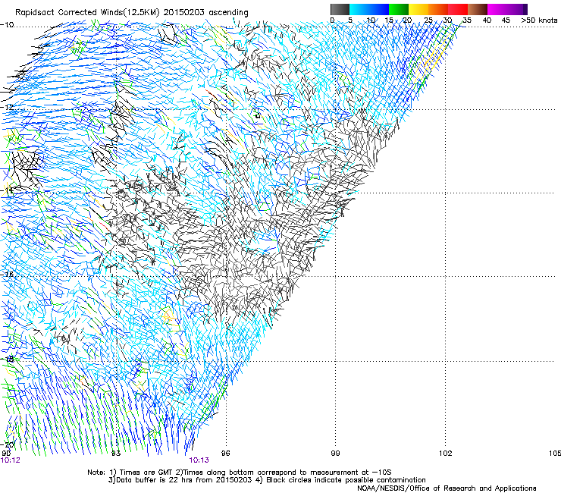Click the '>50 knots' legend label
Screen dimensions: 561x493
pos(539,20)
